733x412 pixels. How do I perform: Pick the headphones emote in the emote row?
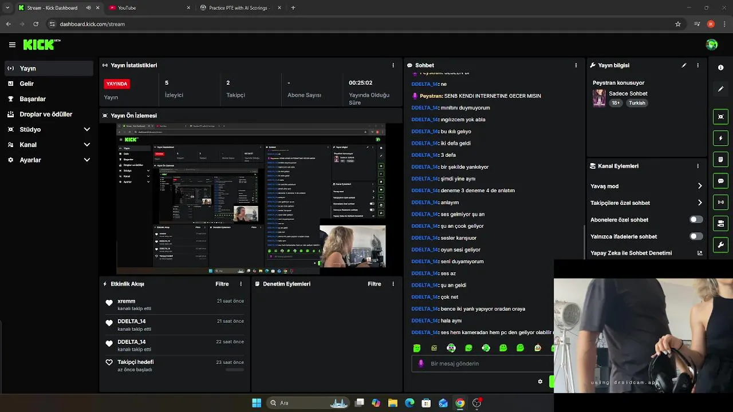click(x=451, y=348)
